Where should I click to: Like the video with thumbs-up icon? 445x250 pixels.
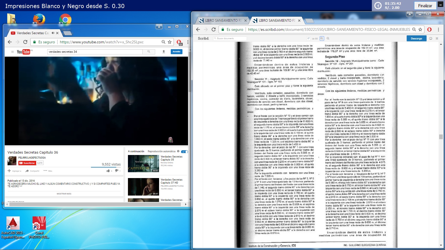coord(108,171)
